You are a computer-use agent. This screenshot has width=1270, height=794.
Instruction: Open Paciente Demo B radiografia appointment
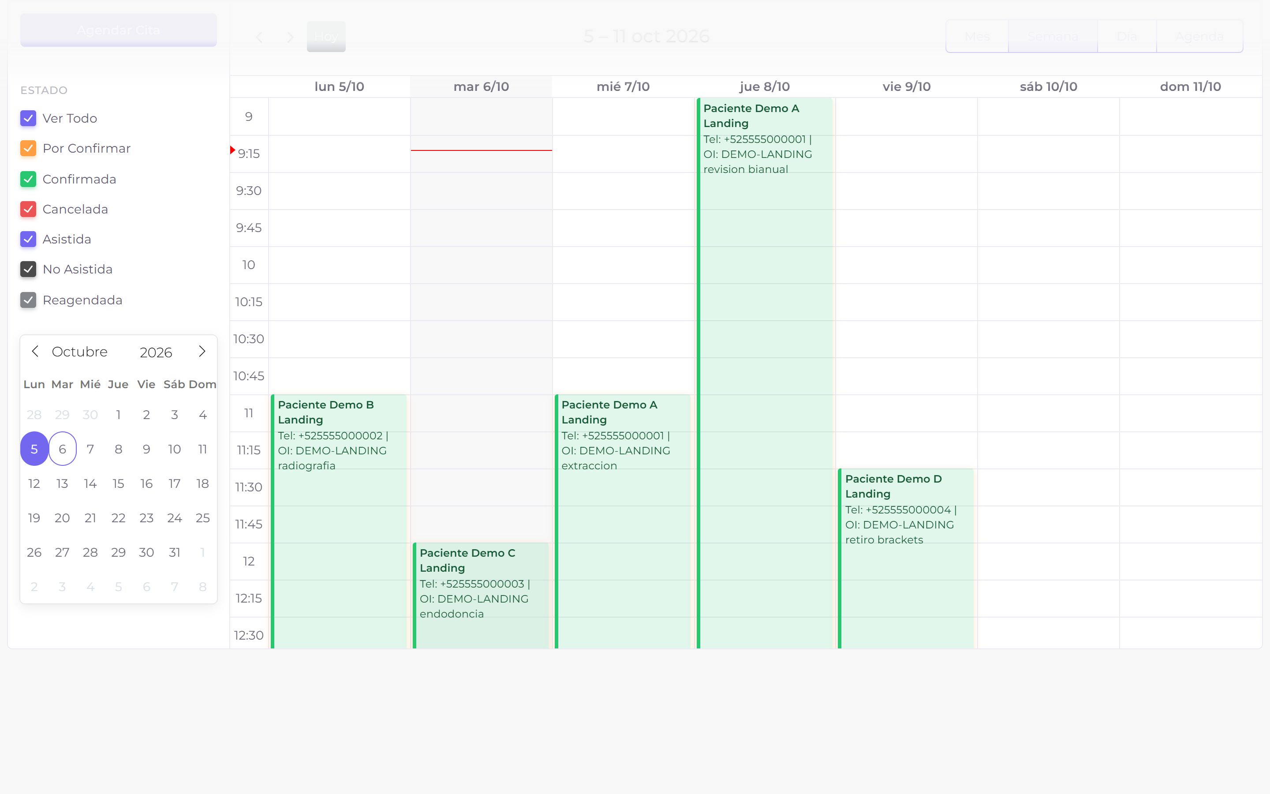[339, 521]
